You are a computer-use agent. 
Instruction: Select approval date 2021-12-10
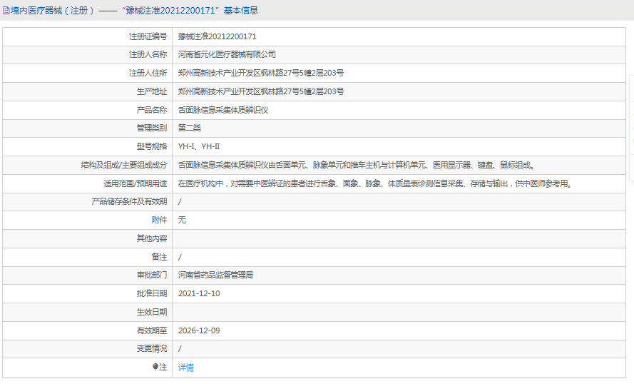[x=199, y=293]
